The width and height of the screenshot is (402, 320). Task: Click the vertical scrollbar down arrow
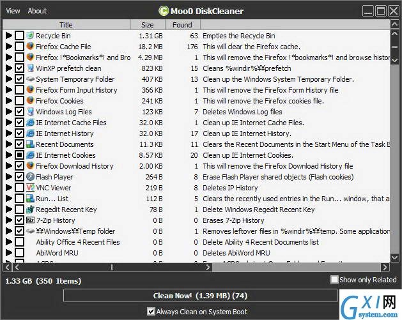(x=394, y=257)
